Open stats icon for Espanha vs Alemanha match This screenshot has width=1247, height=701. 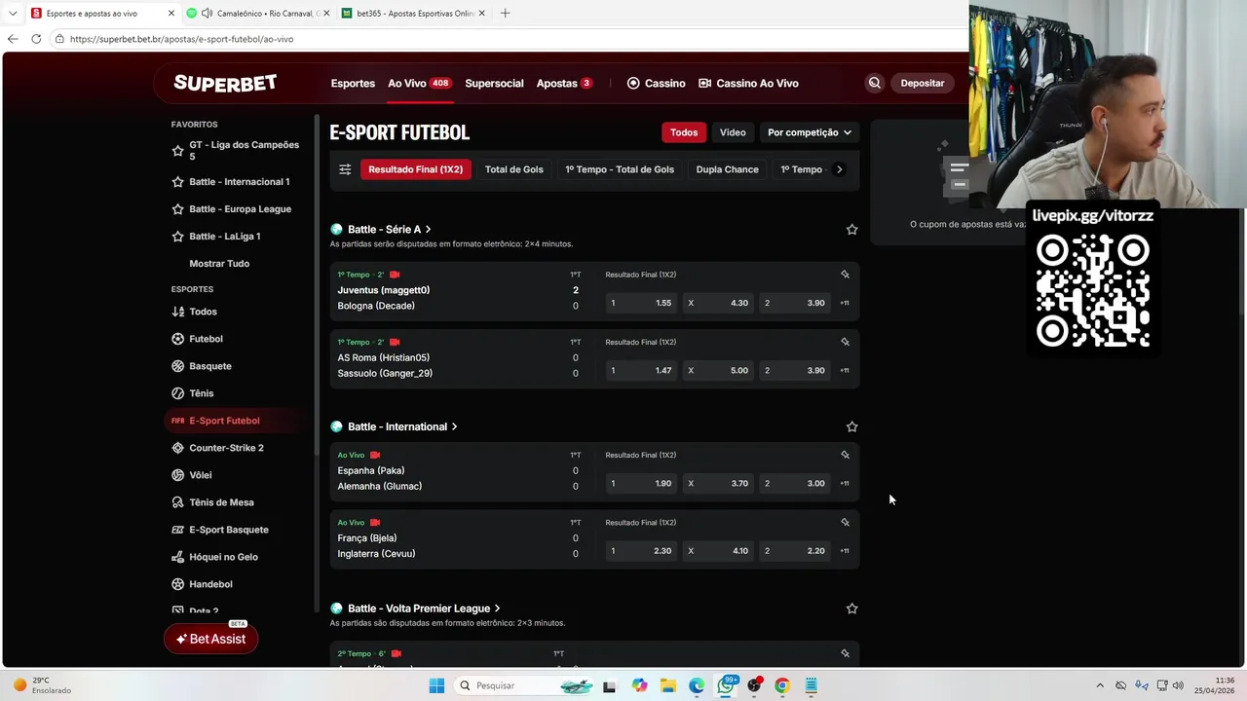[x=845, y=455]
